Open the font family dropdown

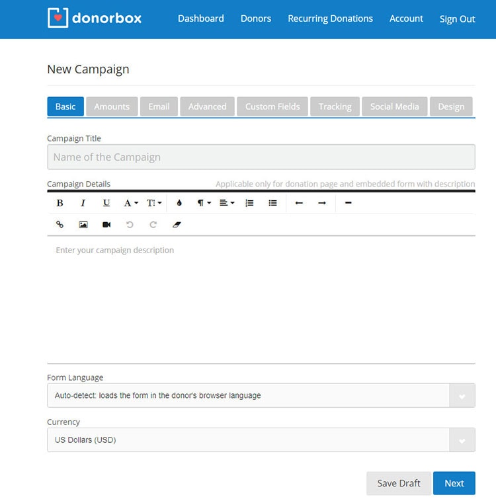[131, 203]
